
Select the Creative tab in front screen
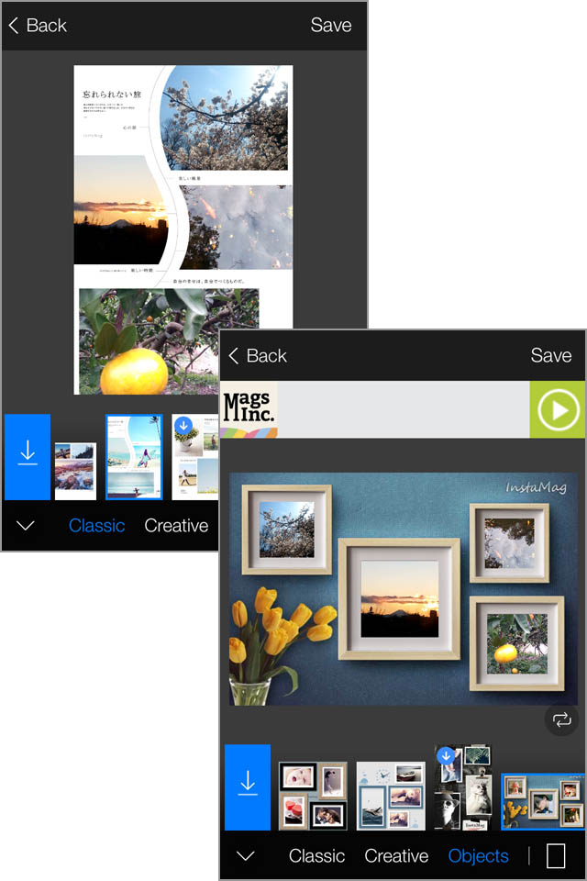(396, 855)
